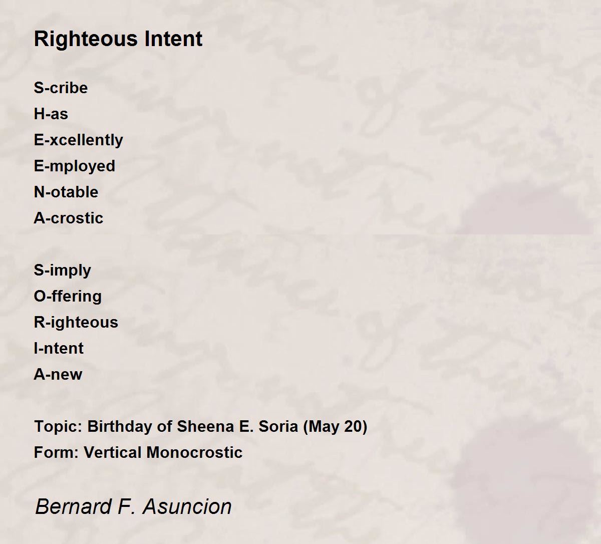Select the Vertical Monocrostic text
This screenshot has height=544, width=601.
tap(163, 453)
